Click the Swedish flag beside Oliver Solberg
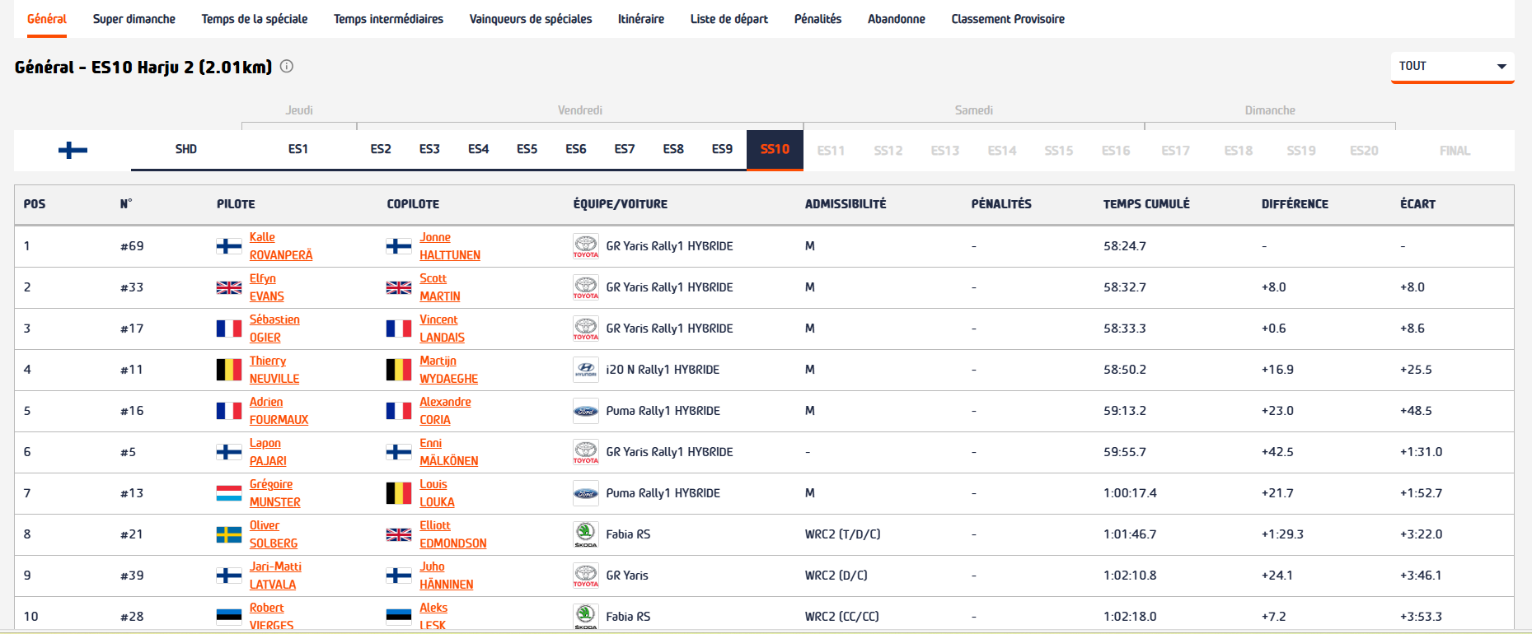 [228, 534]
